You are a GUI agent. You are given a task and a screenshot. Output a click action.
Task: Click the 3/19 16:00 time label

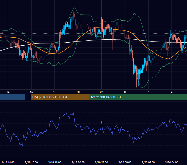[x=31, y=162]
